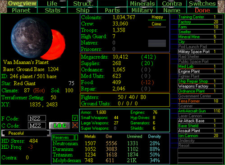
Task: Click the striped gray bars indicator
Action: 157,43
